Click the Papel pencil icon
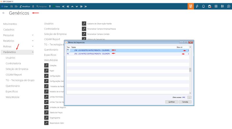232x129 pixels. coord(46,71)
